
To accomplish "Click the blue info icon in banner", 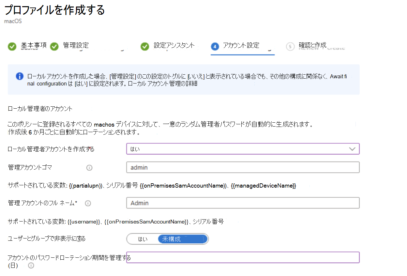I will [x=20, y=76].
